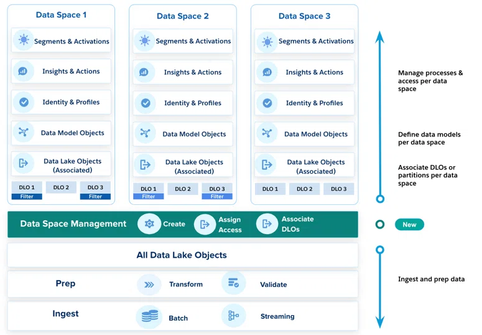Click Filter under DLO 1 in Data Space 2

[x=149, y=196]
